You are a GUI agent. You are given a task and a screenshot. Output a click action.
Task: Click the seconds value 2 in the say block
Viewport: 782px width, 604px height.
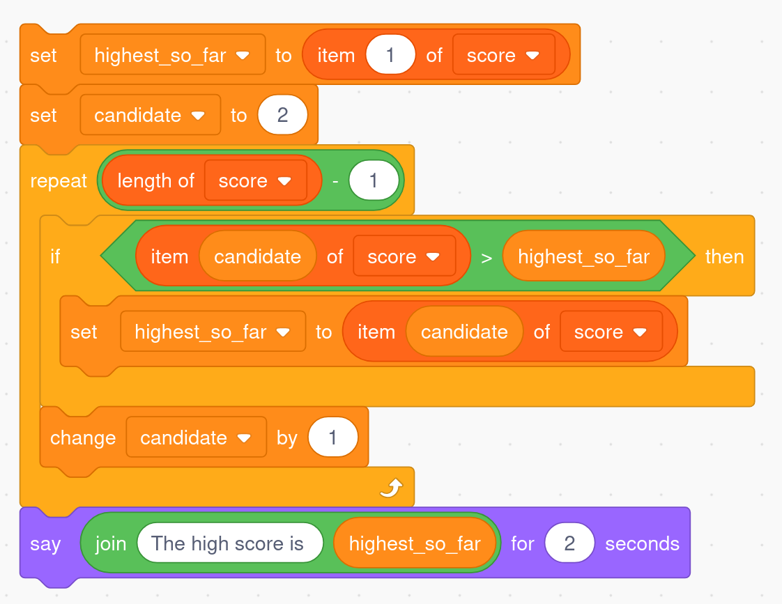click(x=569, y=544)
